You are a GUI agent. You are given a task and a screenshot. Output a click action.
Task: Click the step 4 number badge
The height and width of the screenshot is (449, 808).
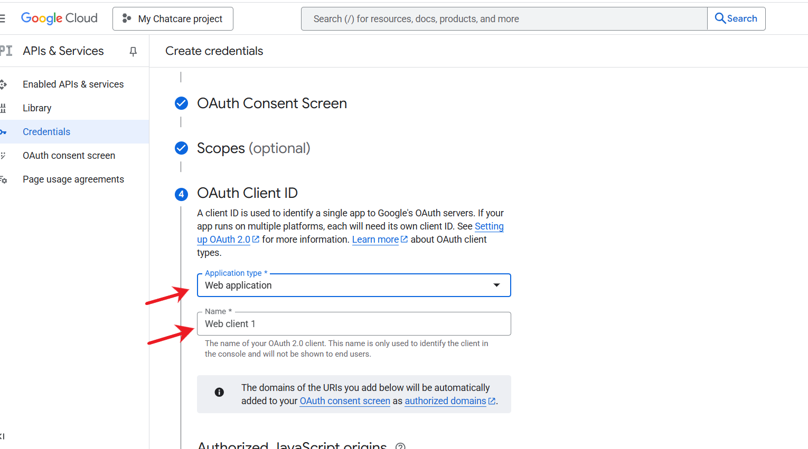click(x=181, y=194)
